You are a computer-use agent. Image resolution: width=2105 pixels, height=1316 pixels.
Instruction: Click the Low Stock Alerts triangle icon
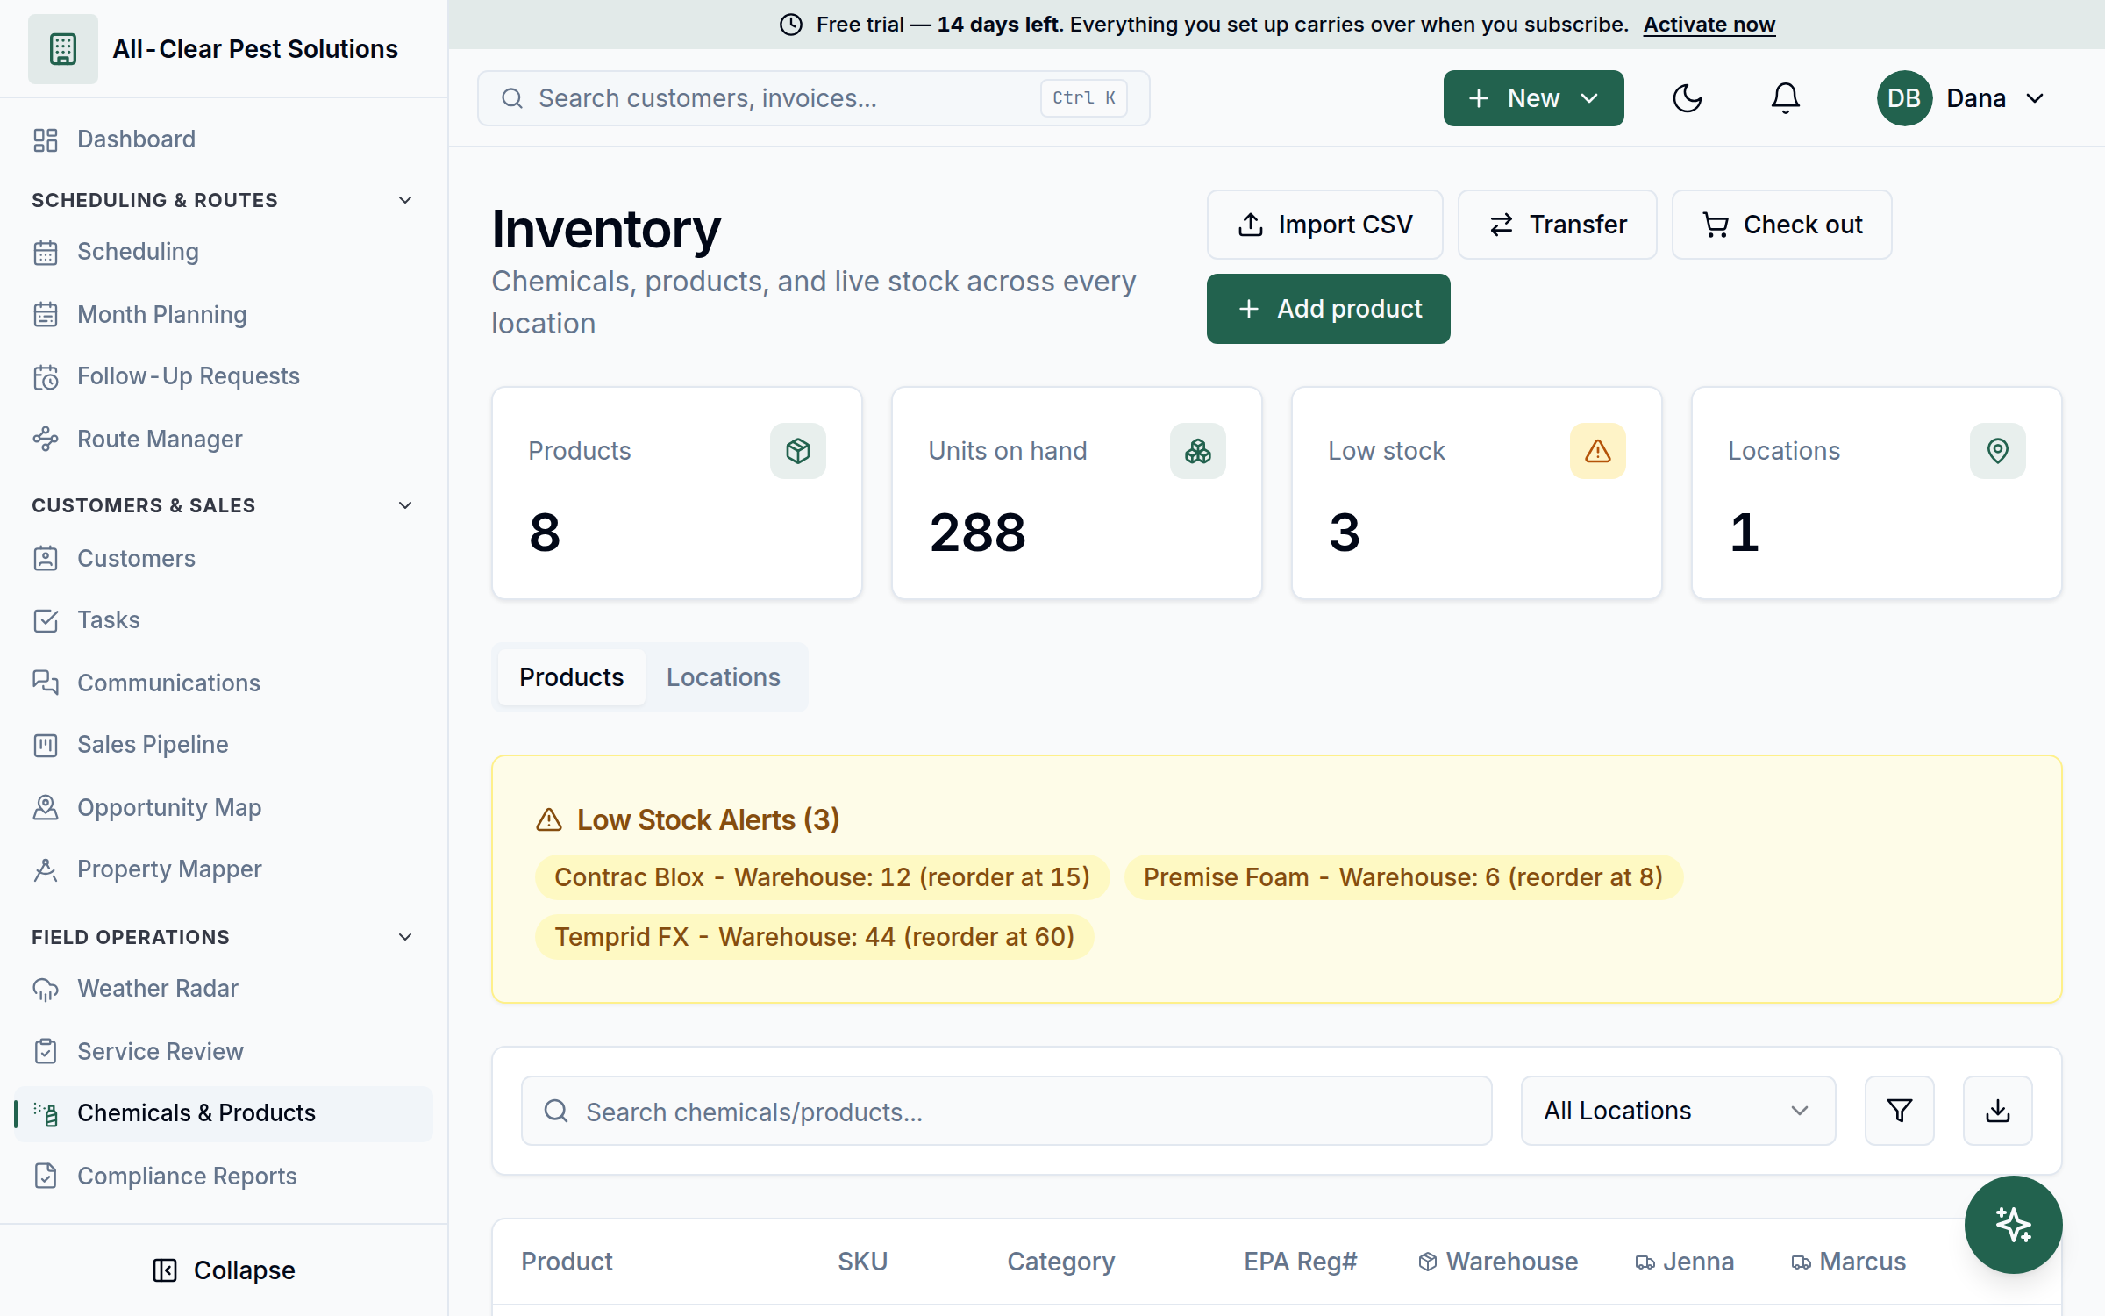549,819
